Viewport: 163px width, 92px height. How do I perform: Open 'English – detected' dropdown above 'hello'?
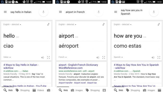tap(12, 24)
